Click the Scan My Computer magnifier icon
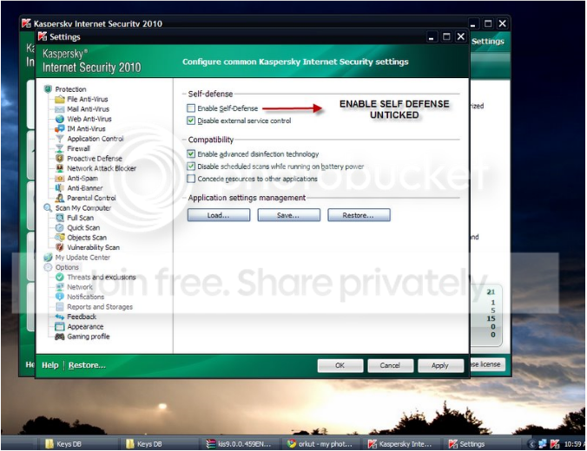 [x=48, y=208]
